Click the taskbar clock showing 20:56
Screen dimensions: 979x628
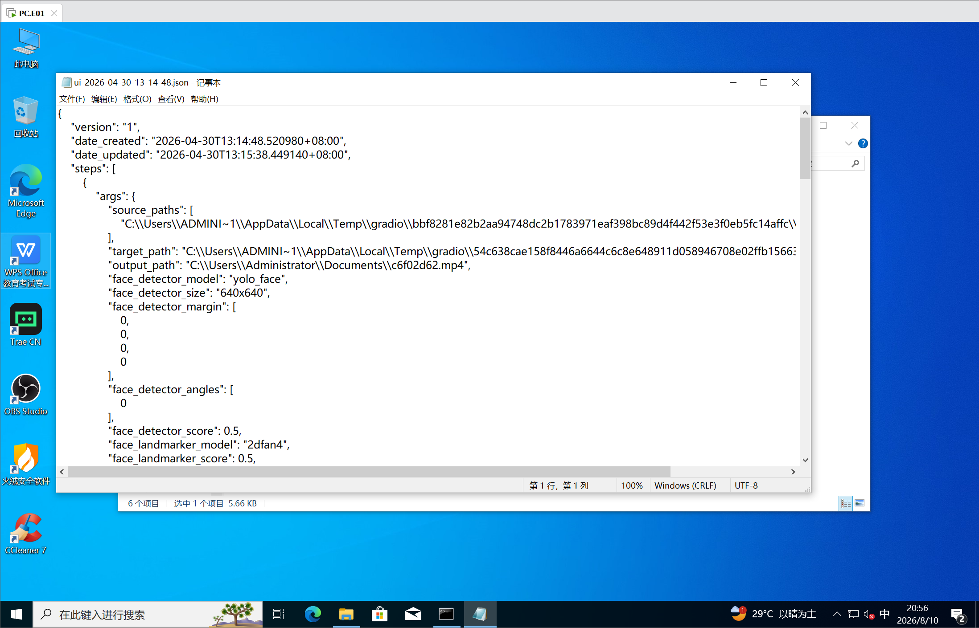coord(917,614)
